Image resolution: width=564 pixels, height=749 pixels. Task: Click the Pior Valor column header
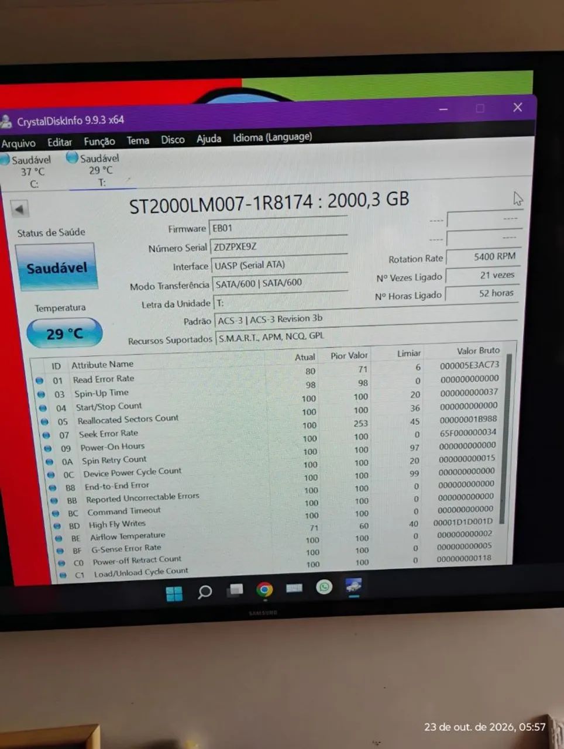[349, 355]
